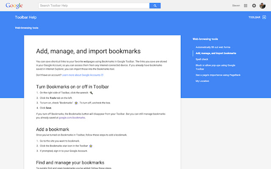The height and width of the screenshot is (169, 271).
Task: Click "Don't have an account?" text
Action: (49, 75)
